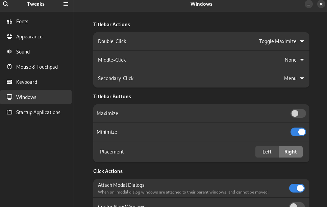This screenshot has width=327, height=207.
Task: Set button placement to Right
Action: coord(291,152)
